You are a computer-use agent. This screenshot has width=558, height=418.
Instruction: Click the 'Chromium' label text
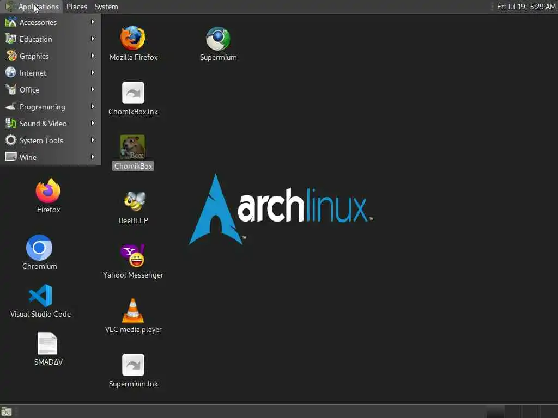pos(39,266)
